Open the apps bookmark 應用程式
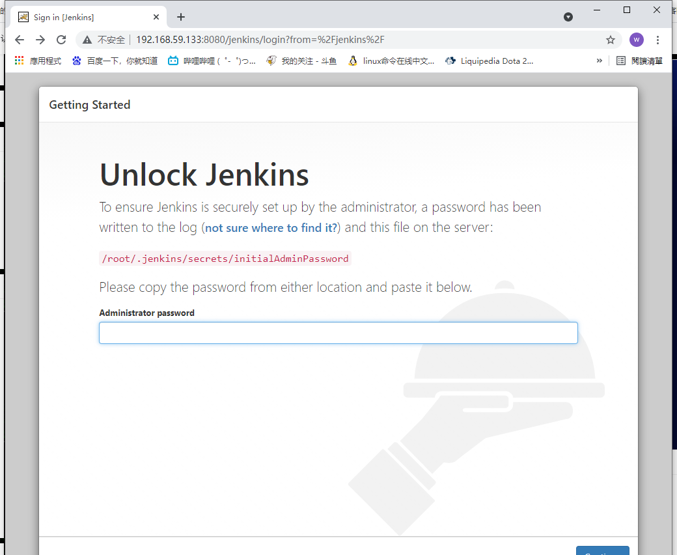Viewport: 677px width, 555px height. 38,61
